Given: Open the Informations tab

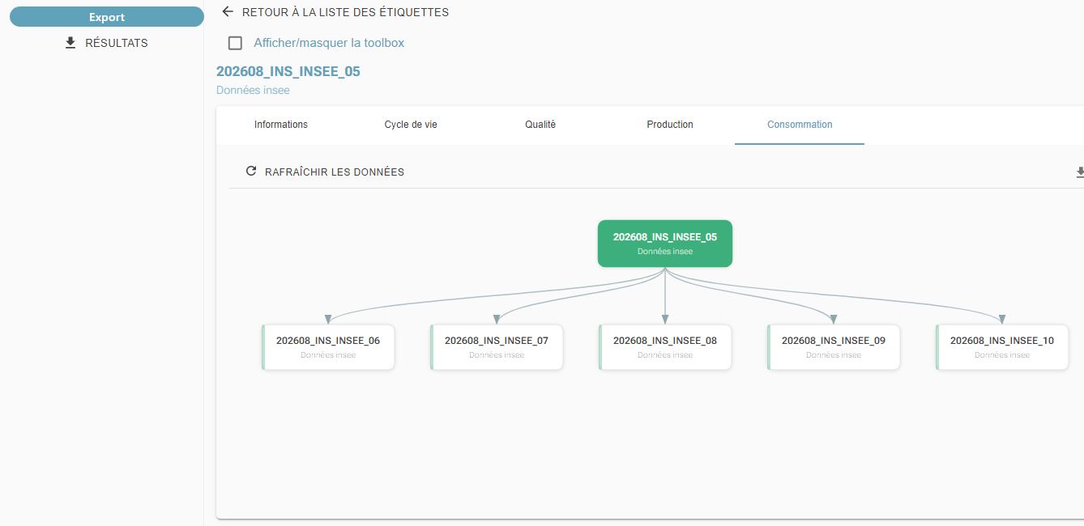Looking at the screenshot, I should tap(281, 125).
